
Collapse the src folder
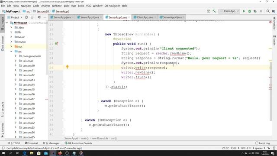(11, 51)
